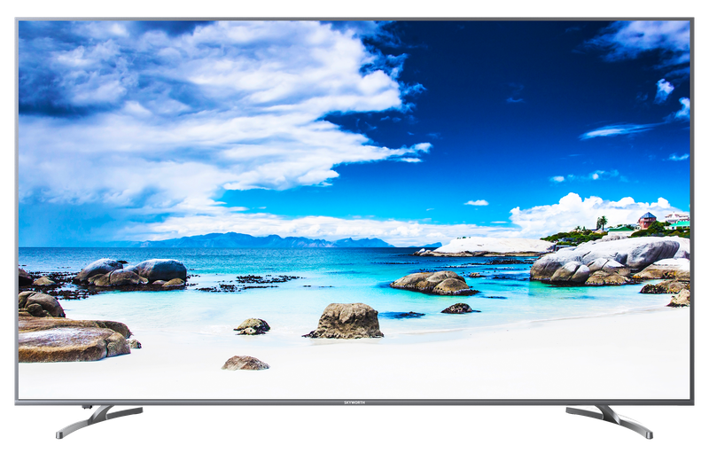Click the TV's right stand leg
Image resolution: width=709 pixels, height=453 pixels.
click(610, 421)
